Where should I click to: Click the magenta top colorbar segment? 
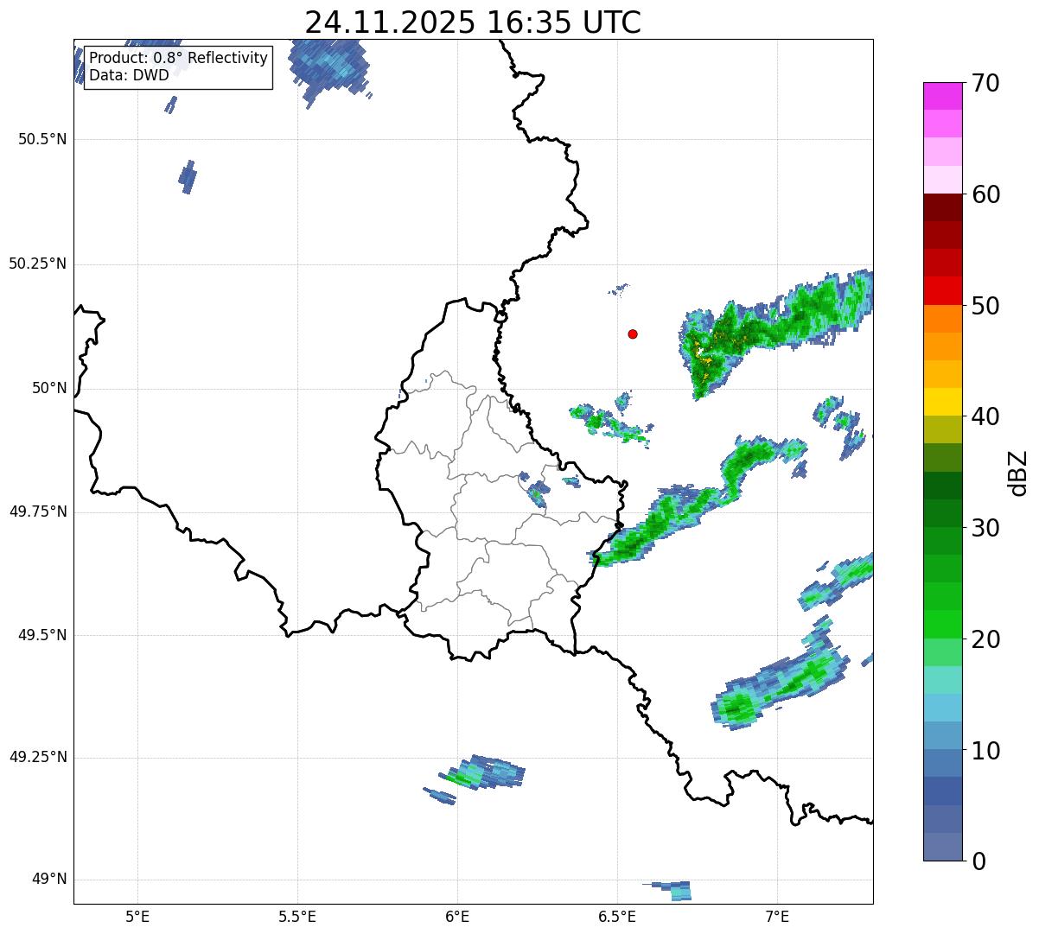943,96
